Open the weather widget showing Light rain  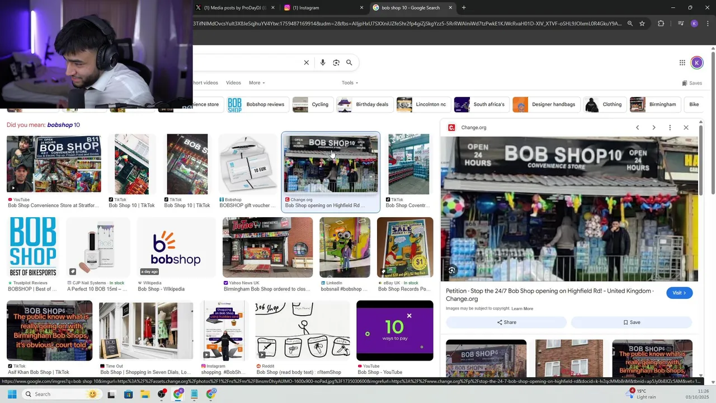[x=642, y=394]
